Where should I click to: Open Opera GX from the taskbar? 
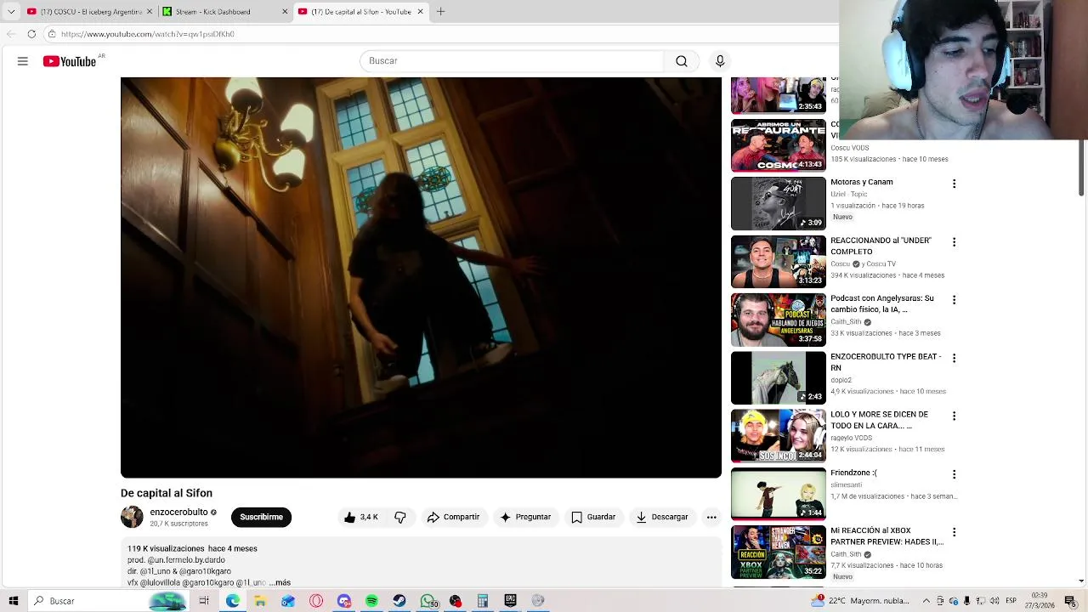coord(316,601)
